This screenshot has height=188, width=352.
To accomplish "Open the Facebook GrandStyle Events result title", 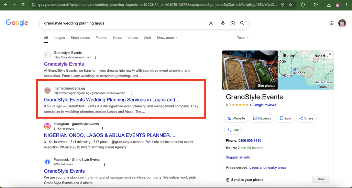I will coord(64,171).
